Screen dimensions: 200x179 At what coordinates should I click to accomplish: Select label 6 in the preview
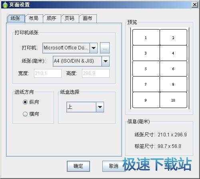point(173,69)
